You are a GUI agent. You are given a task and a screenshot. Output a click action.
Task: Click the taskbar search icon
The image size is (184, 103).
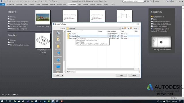[x=6, y=101]
